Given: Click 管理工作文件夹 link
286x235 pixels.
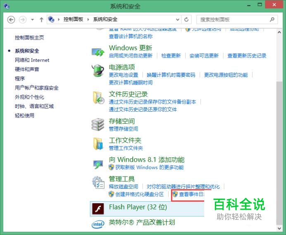Looking at the screenshot, I should click(x=126, y=148).
